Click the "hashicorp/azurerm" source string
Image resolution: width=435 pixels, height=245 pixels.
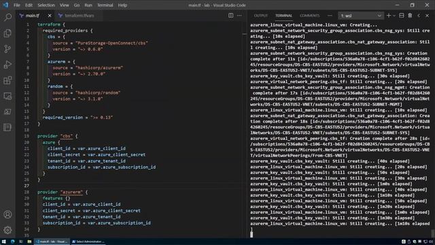click(x=99, y=68)
